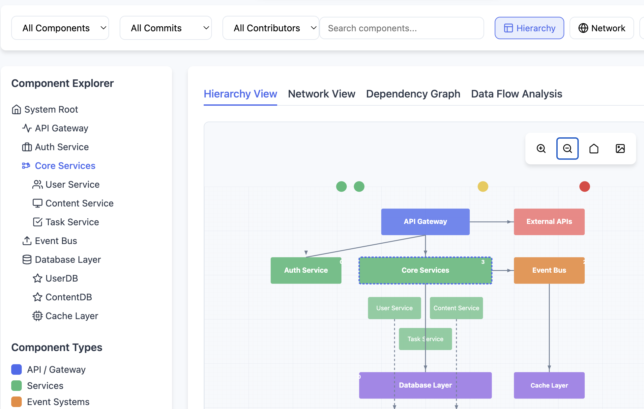Expand the All Components dropdown

tap(62, 28)
